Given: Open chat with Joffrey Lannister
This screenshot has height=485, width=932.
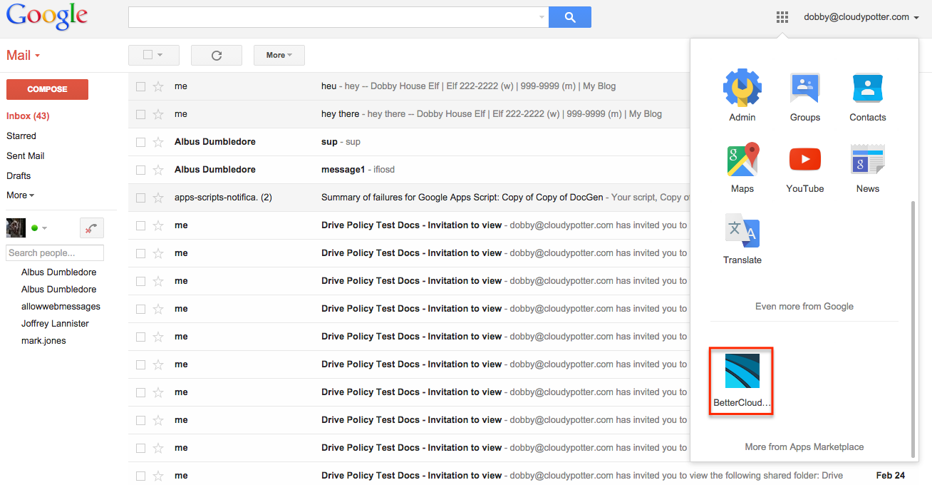Looking at the screenshot, I should [55, 324].
